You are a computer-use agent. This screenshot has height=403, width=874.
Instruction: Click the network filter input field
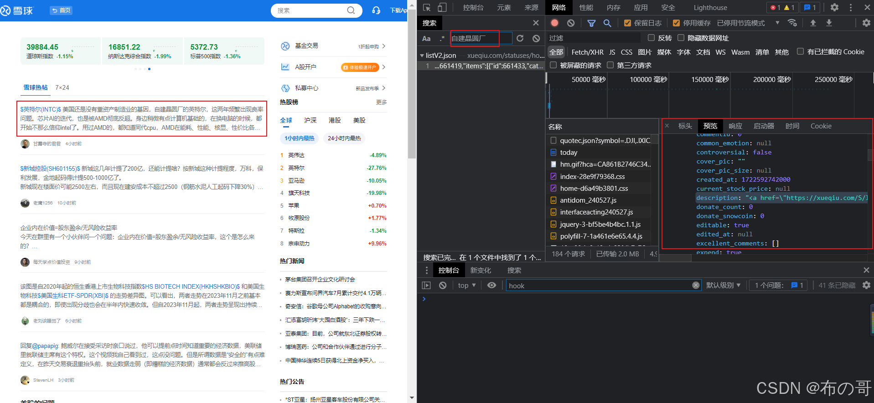[x=594, y=38]
